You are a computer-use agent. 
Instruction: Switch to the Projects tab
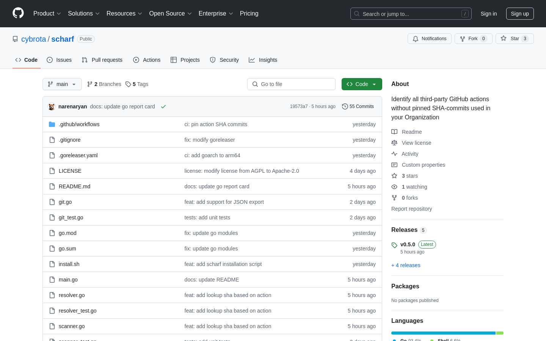click(185, 60)
